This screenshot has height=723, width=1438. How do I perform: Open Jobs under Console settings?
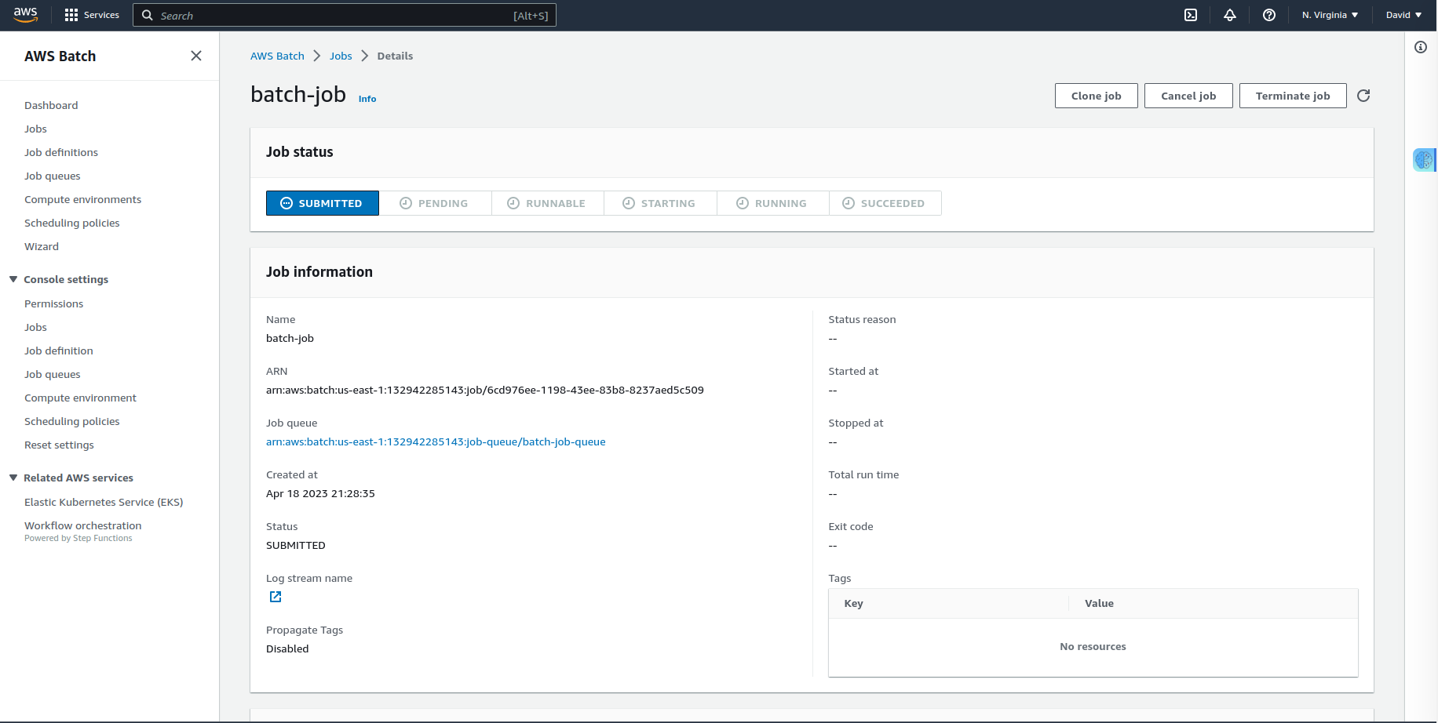(x=35, y=327)
